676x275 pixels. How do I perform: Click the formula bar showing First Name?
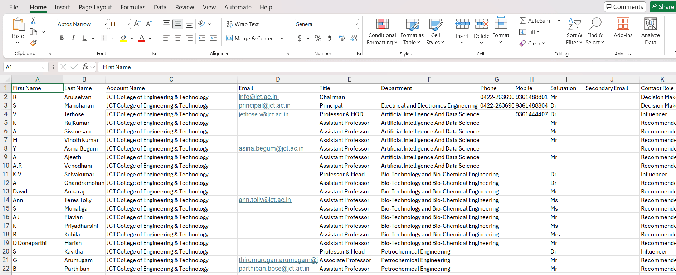pyautogui.click(x=386, y=67)
